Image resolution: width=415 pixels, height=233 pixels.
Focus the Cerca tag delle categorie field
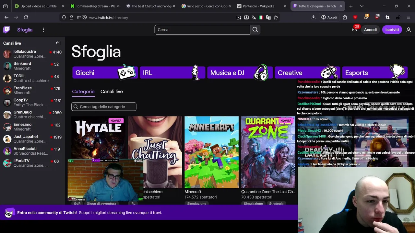104,106
